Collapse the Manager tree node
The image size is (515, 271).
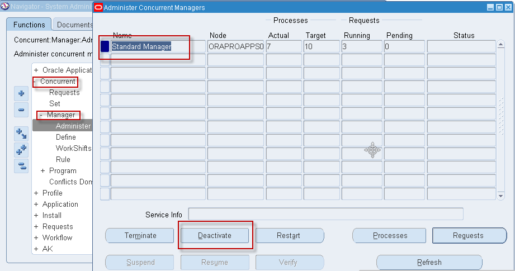41,115
